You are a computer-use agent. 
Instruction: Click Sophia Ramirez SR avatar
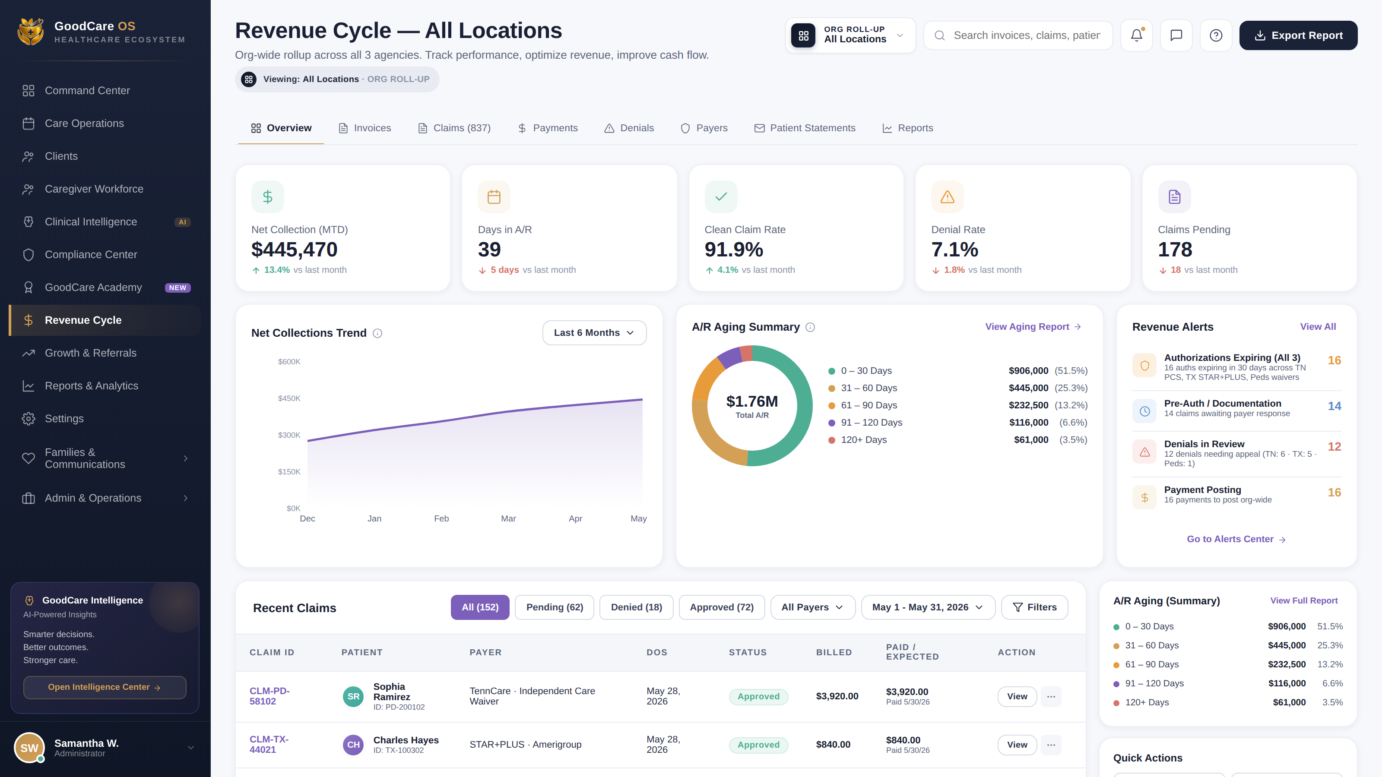[x=353, y=697]
